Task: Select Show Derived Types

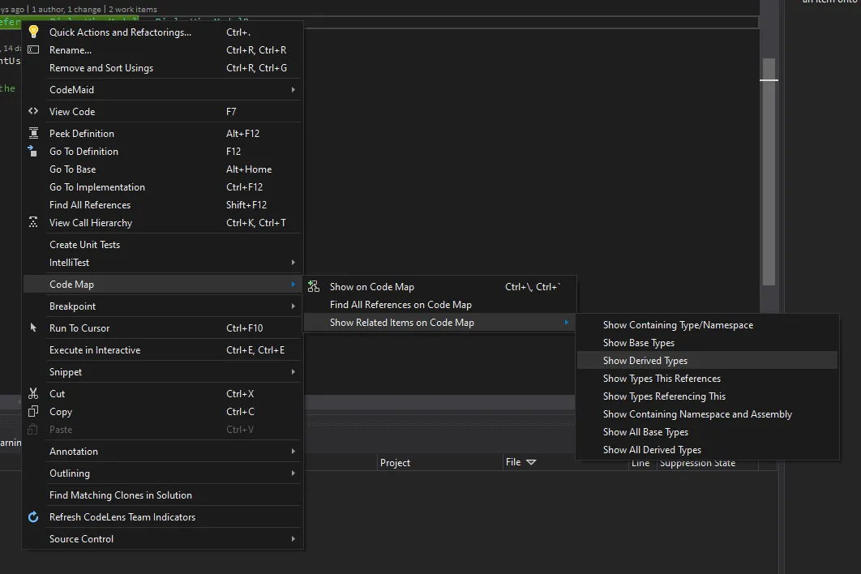Action: point(645,361)
